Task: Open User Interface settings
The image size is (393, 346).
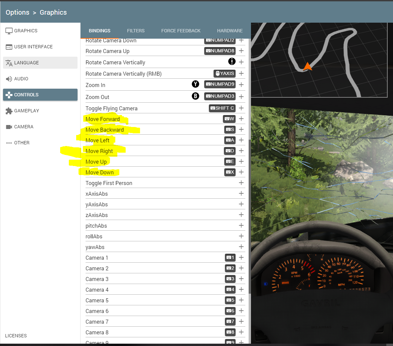Action: coord(40,47)
